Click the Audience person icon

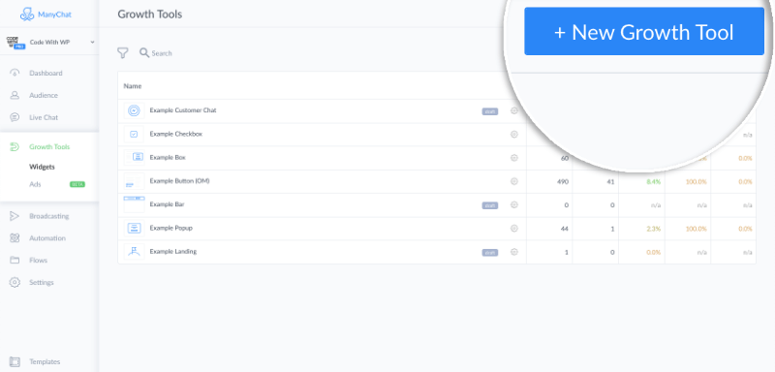(x=15, y=95)
